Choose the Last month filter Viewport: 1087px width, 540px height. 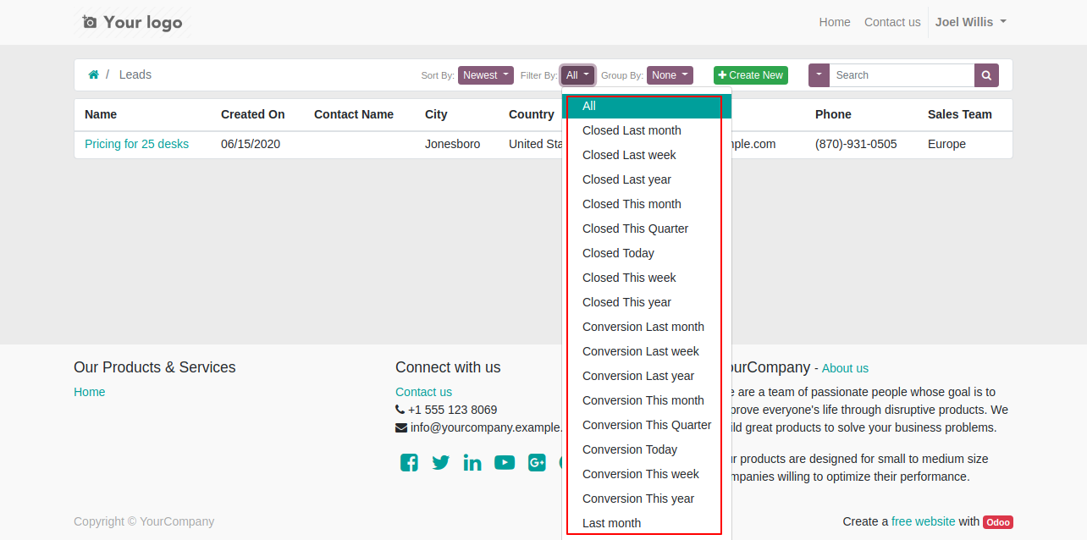(647, 523)
